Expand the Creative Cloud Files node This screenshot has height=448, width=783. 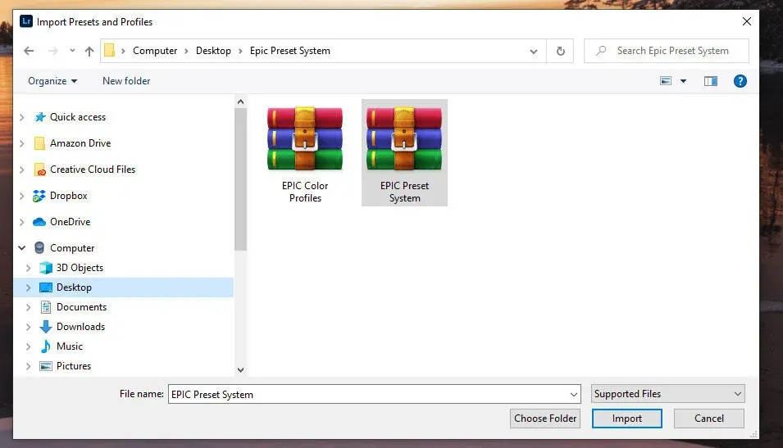[x=22, y=170]
